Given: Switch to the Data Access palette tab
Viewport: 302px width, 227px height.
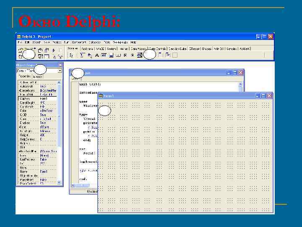Looking at the screenshot, I should click(138, 49).
